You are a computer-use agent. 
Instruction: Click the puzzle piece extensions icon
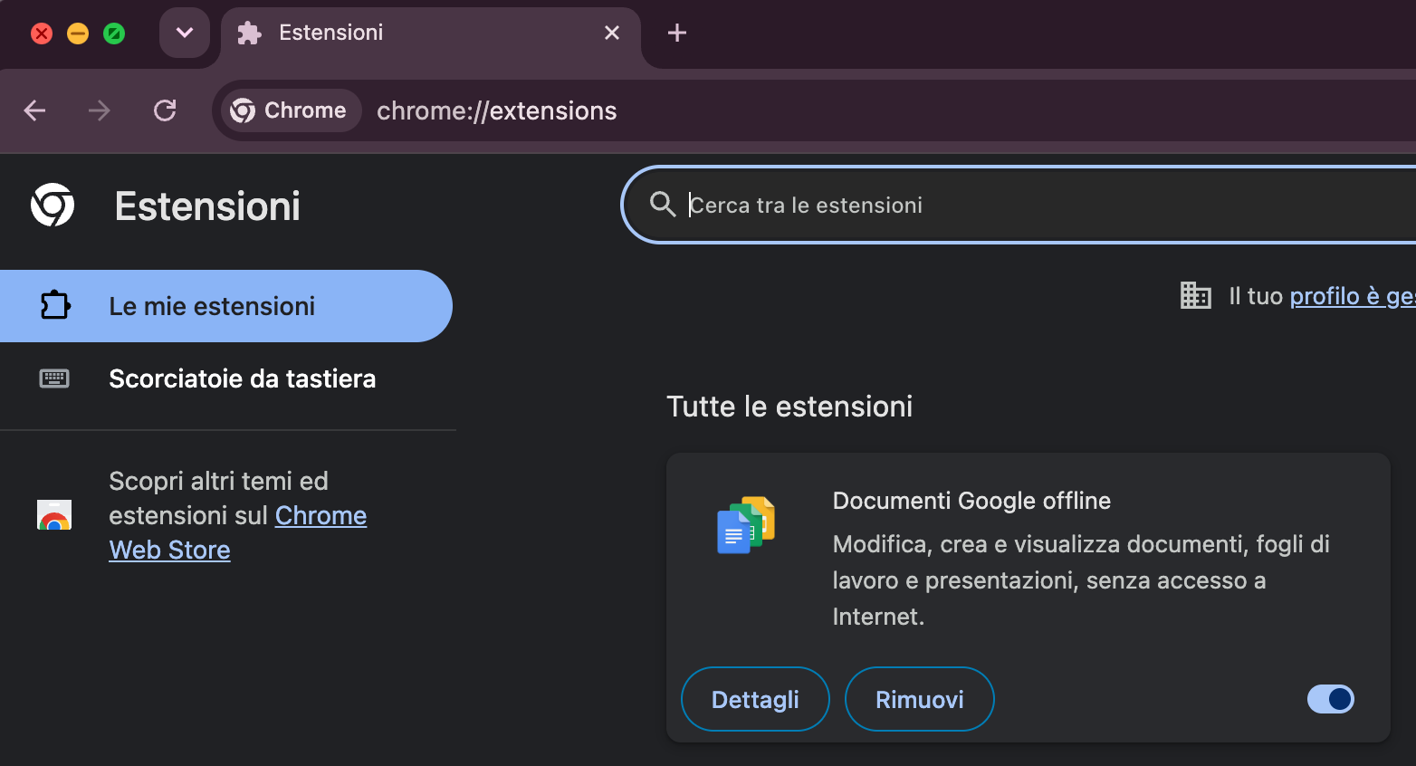(54, 305)
